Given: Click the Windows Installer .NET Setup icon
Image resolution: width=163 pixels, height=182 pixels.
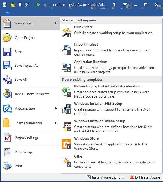Looking at the screenshot, I should 67,109.
